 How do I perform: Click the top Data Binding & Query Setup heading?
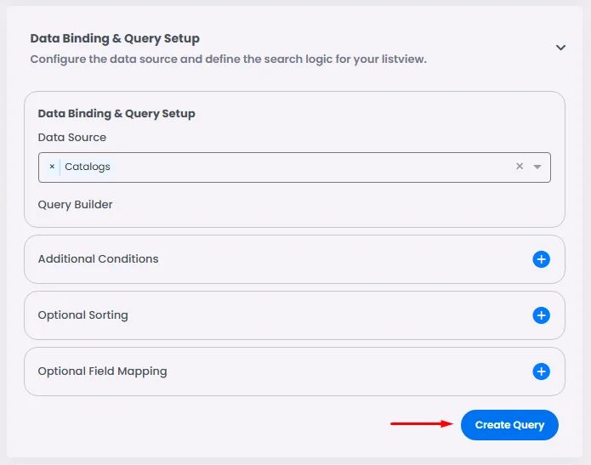click(x=115, y=38)
